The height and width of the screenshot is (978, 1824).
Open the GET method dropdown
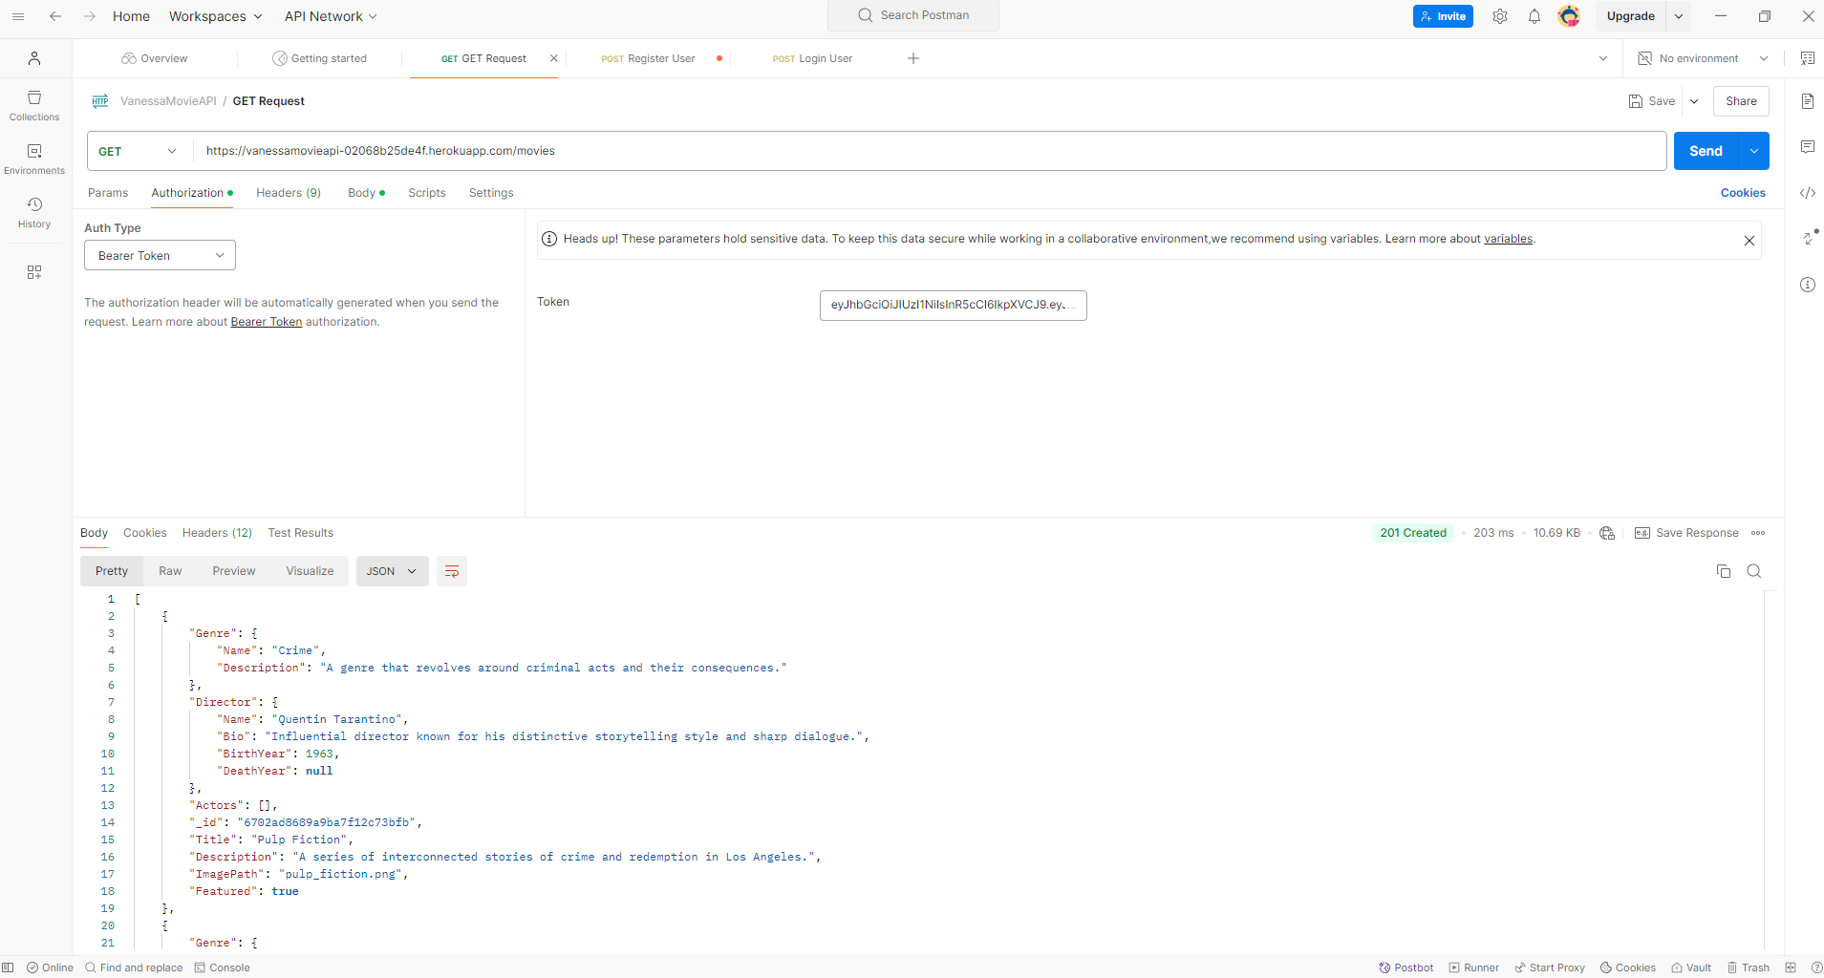(x=139, y=151)
